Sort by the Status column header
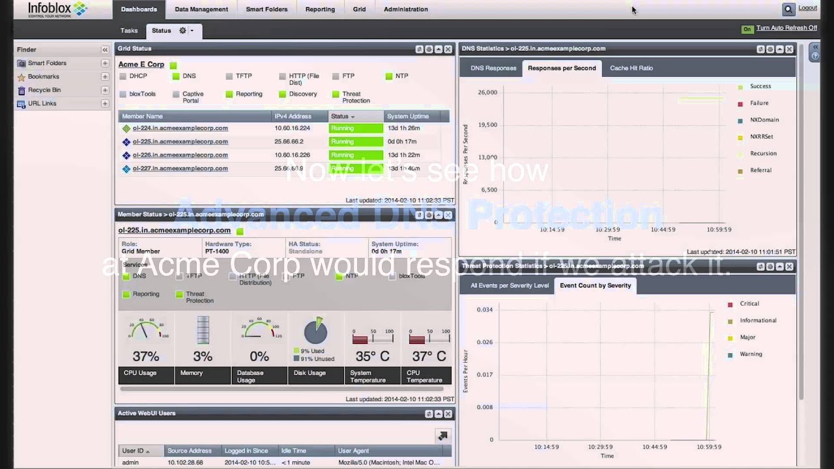Screen dimensions: 834x469 (356, 117)
